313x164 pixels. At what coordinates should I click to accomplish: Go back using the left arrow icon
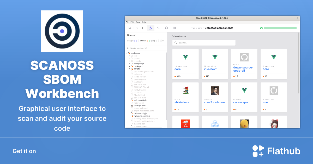pos(137,28)
